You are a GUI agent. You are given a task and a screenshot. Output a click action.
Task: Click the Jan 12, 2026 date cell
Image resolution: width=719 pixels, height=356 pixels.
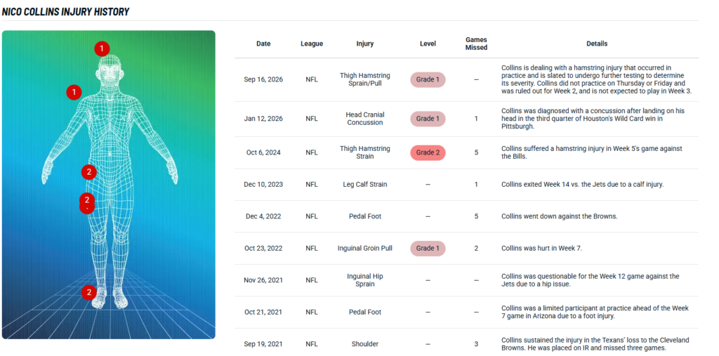(263, 119)
